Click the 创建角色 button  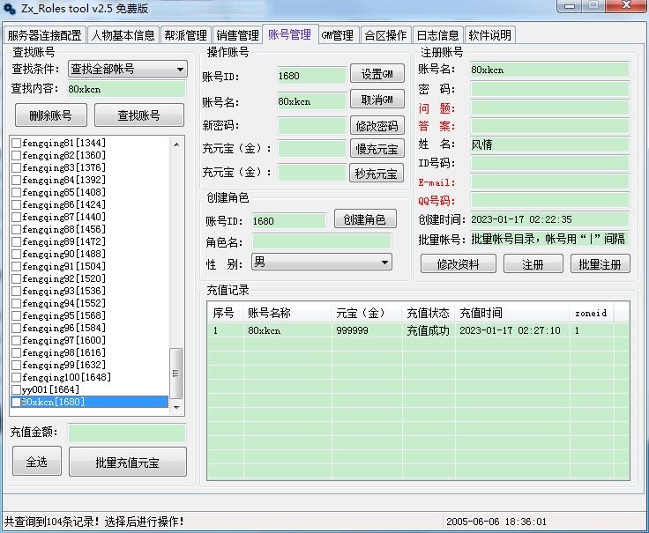pos(365,219)
